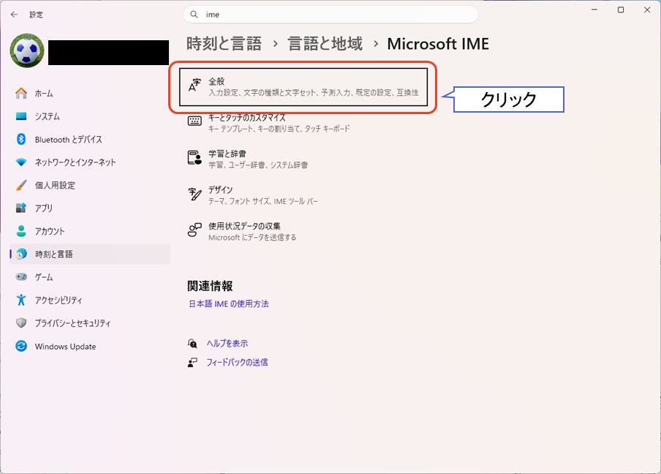Click the ゲーム controller icon
Screen dimensions: 661x474
[21, 276]
